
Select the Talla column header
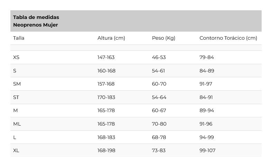(19, 38)
